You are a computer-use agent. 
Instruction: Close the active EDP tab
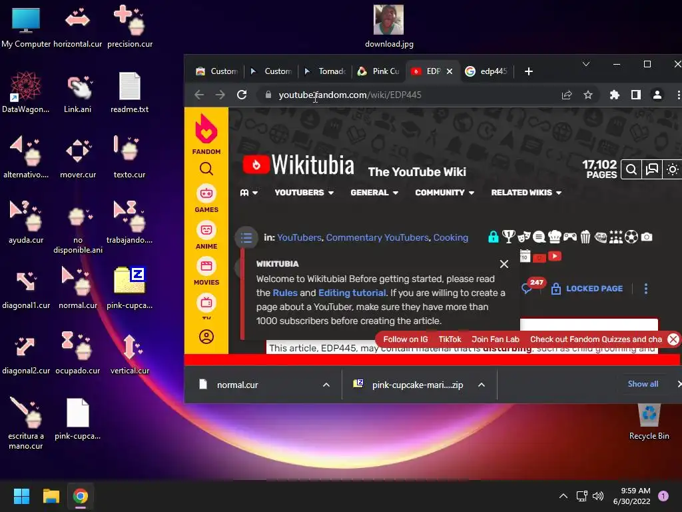click(450, 71)
